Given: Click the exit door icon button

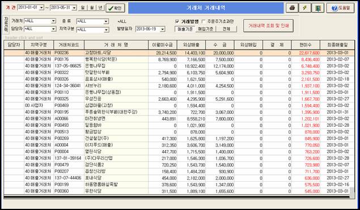Looking at the screenshot, I should 318,8.
